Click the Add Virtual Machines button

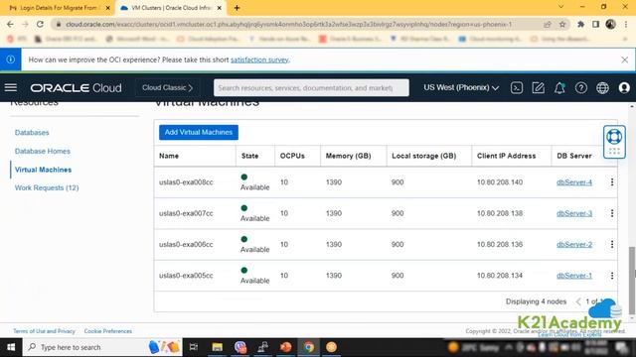199,132
